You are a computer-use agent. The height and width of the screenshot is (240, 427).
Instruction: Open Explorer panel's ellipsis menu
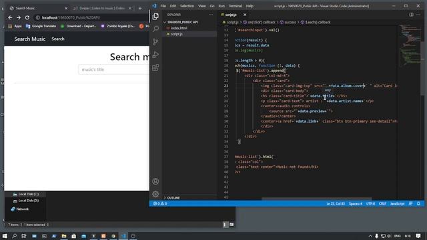click(x=211, y=15)
